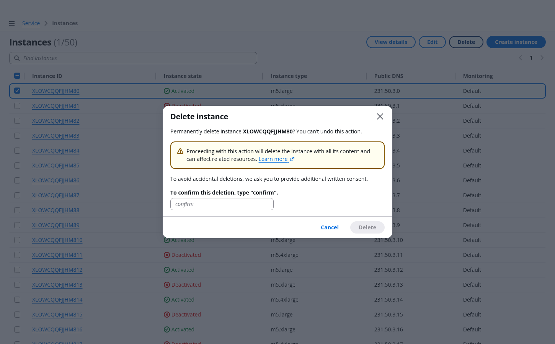Uncheck the XLOWCQQFJJHM80 row checkbox
Viewport: 555px width, 344px height.
[17, 91]
